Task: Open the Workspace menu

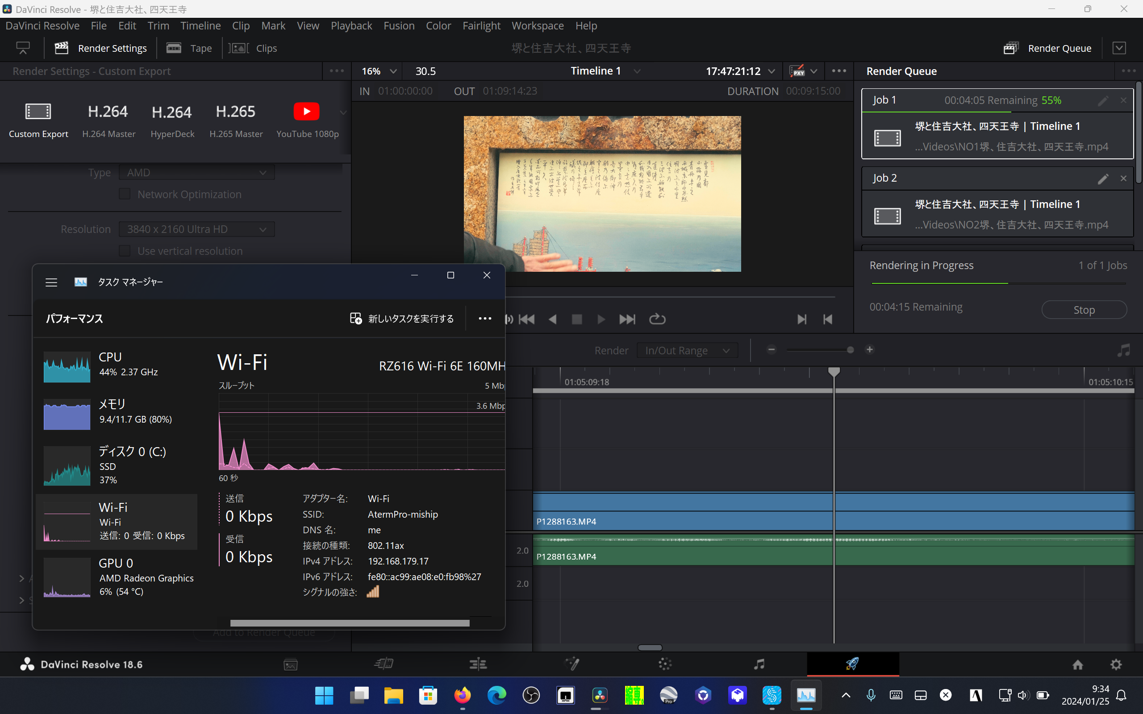Action: coord(538,25)
